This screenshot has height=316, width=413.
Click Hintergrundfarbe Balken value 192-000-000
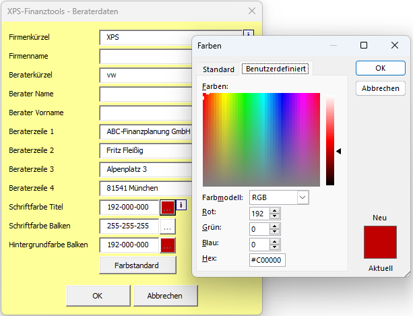coord(129,245)
